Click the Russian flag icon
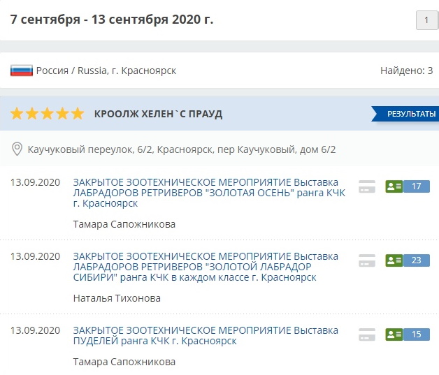The width and height of the screenshot is (439, 375). coord(21,71)
